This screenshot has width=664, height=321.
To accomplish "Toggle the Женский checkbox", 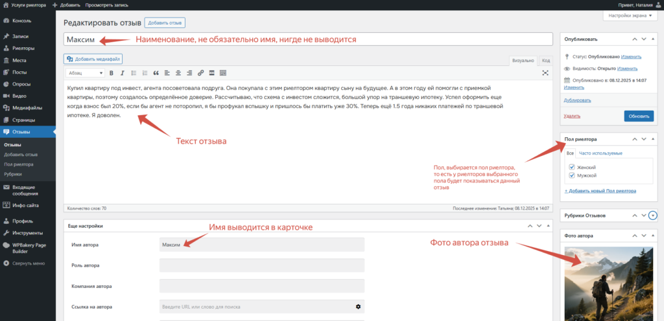I will (572, 167).
